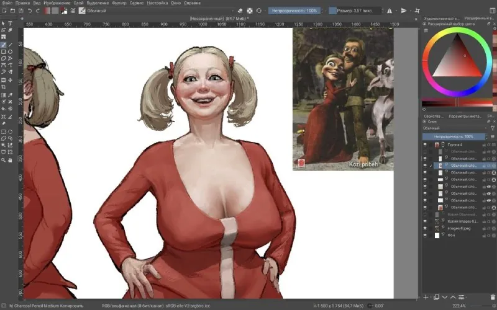
Task: Click the foreground/background color selector icon
Action: 64,11
